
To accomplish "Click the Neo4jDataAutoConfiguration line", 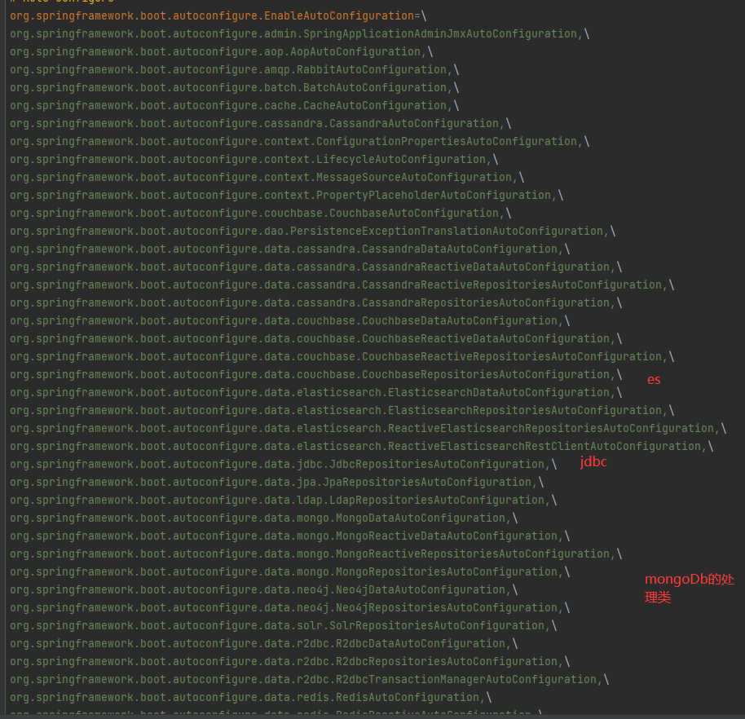I will coord(264,591).
